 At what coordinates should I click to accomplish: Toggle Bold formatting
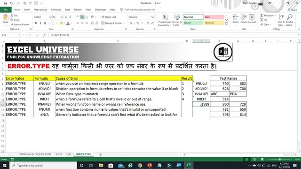pyautogui.click(x=36, y=23)
